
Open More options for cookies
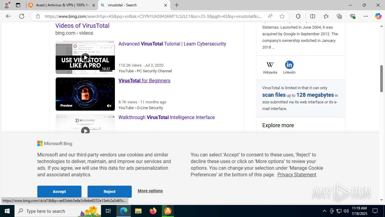(150, 191)
